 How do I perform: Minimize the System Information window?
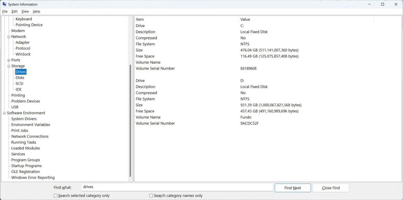(369, 4)
